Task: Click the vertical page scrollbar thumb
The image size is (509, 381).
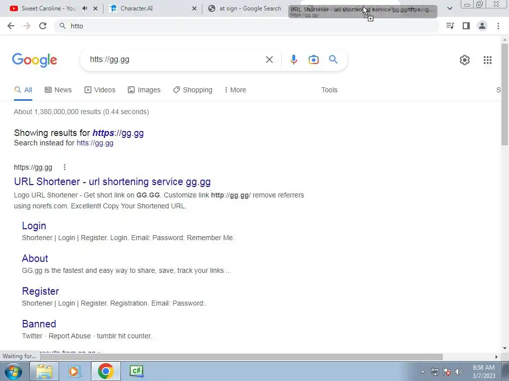Action: [505, 94]
